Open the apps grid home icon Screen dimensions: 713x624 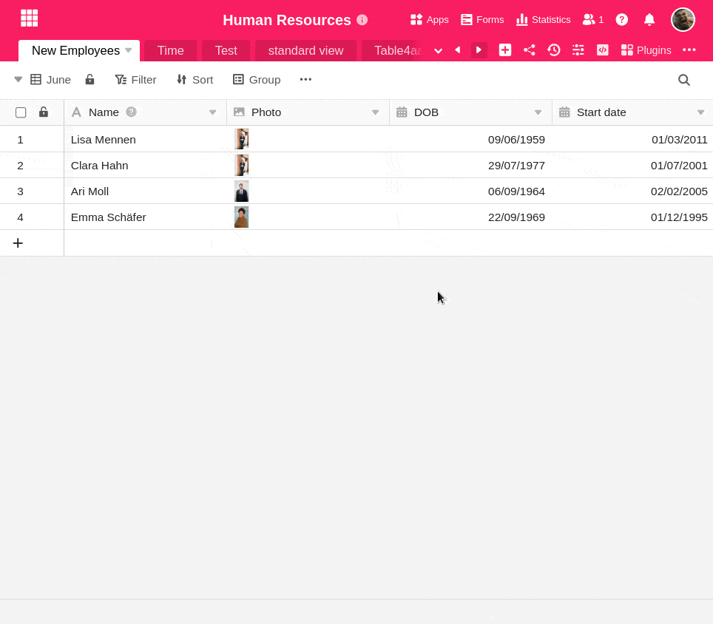point(29,18)
